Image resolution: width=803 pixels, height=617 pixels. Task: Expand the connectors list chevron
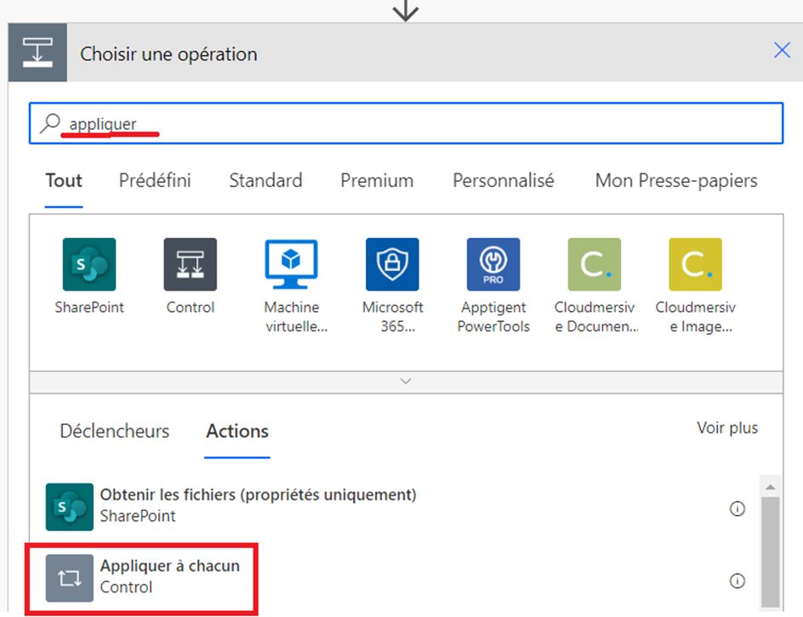coord(406,382)
